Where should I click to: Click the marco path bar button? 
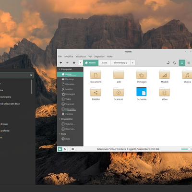tap(91, 63)
